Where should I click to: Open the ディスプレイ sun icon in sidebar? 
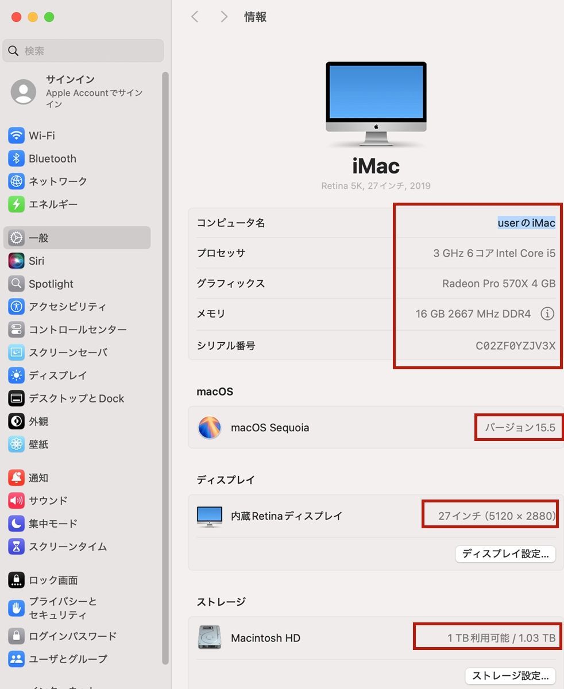point(16,376)
